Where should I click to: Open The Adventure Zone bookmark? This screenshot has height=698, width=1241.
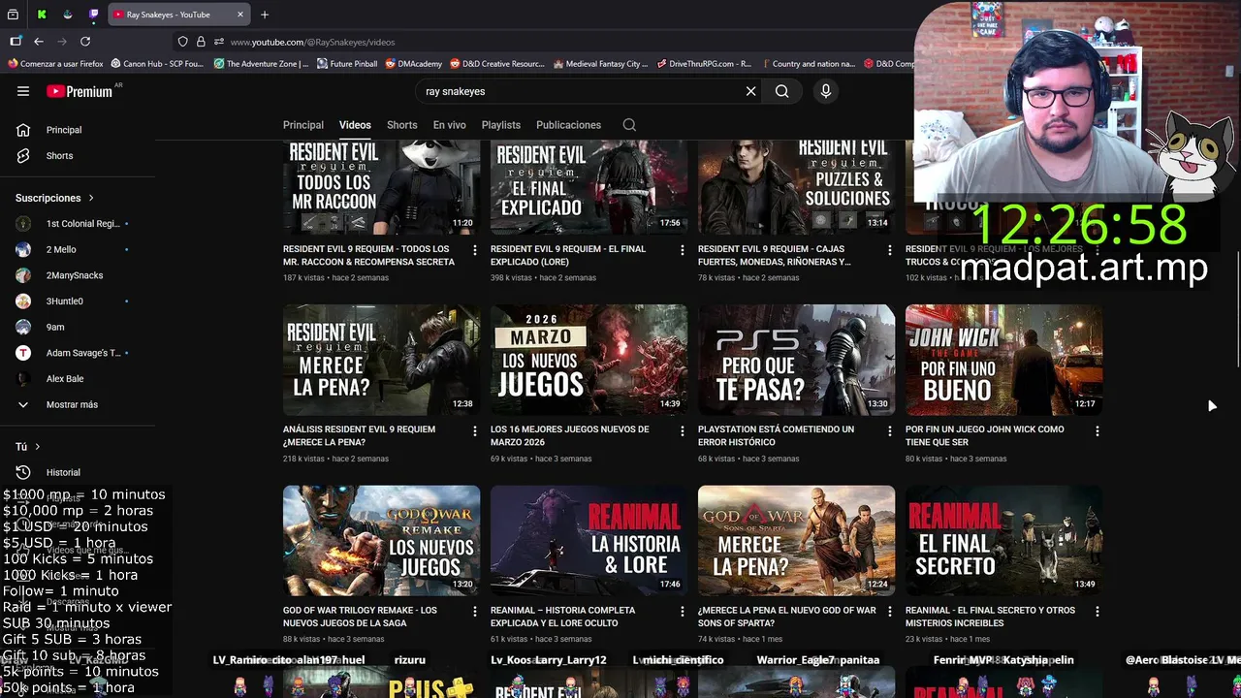pos(261,64)
